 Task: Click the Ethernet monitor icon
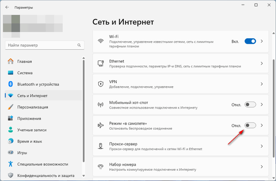point(101,64)
